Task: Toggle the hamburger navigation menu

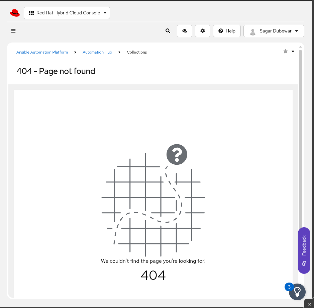Action: 13,31
